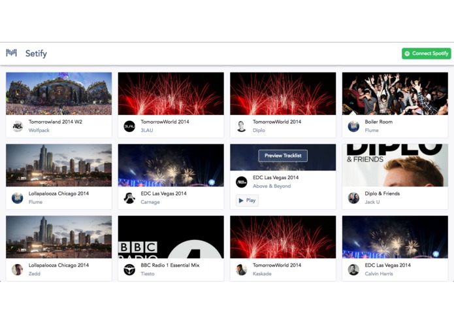The width and height of the screenshot is (454, 323).
Task: Open the Boiler Room crowd thumbnail
Action: pos(395,93)
